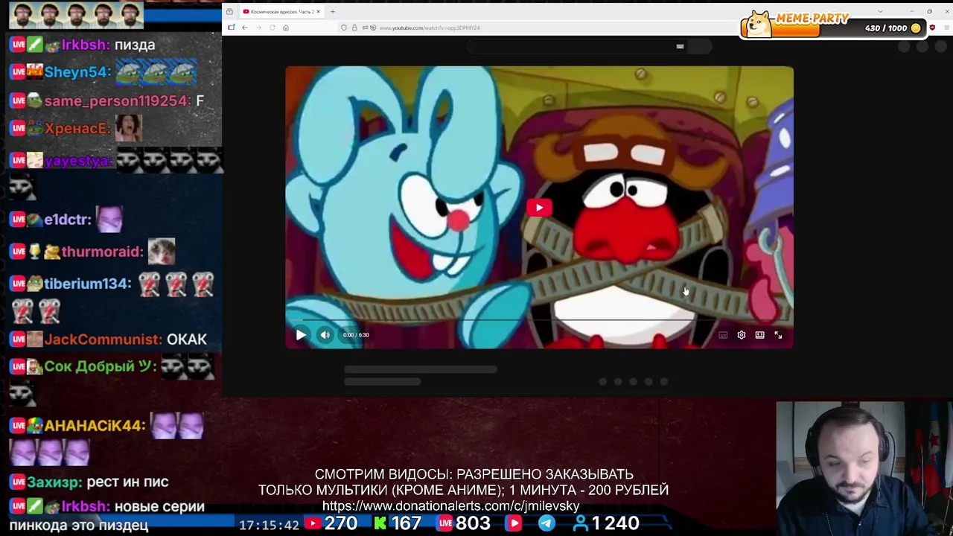Select chat user same_person119254

(117, 100)
